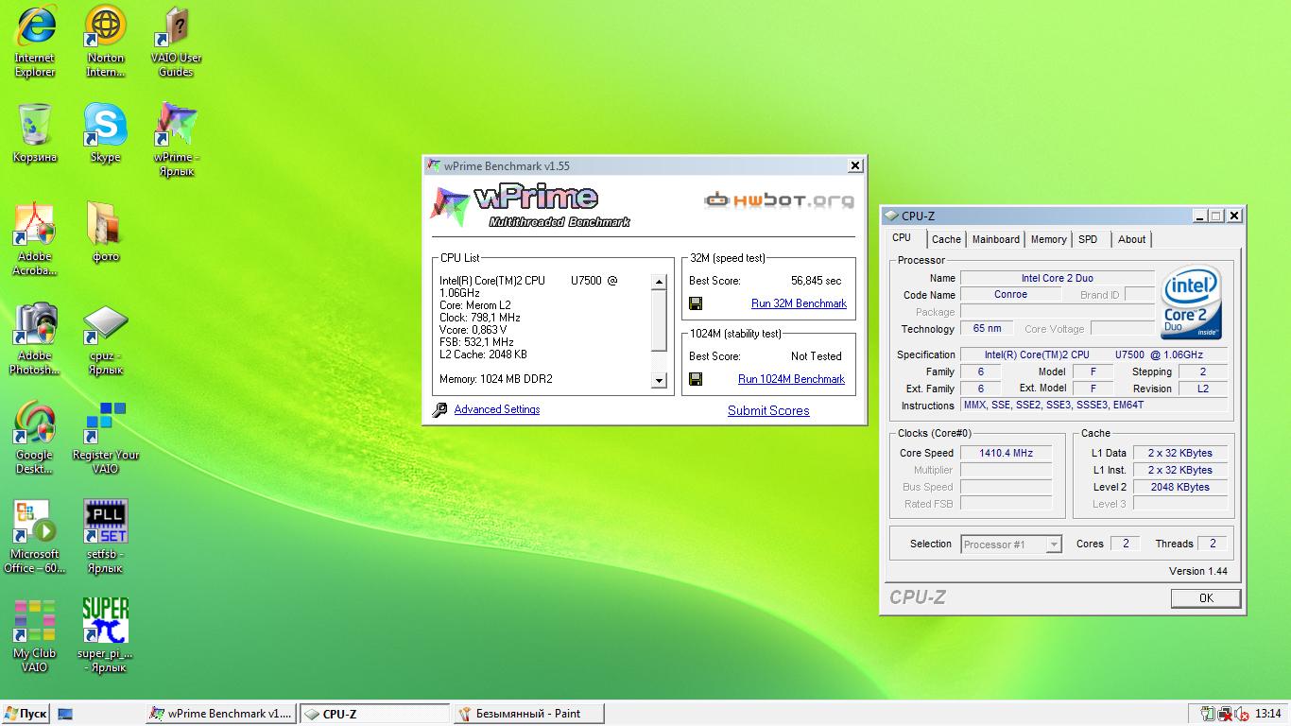This screenshot has height=726, width=1291.
Task: Click the Intel Core 2 Duo logo in CPU-Z
Action: coord(1192,302)
